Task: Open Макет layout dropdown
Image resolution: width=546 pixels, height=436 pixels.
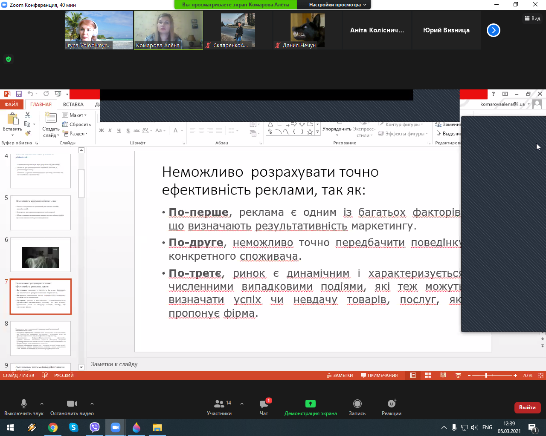Action: [74, 115]
